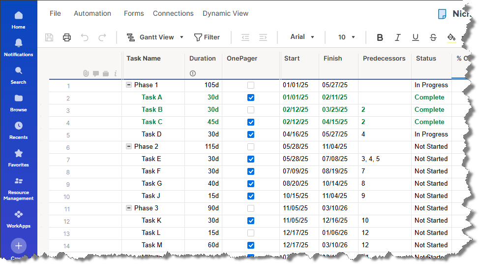Image resolution: width=479 pixels, height=265 pixels.
Task: Open the fill color bucket picker
Action: point(451,37)
